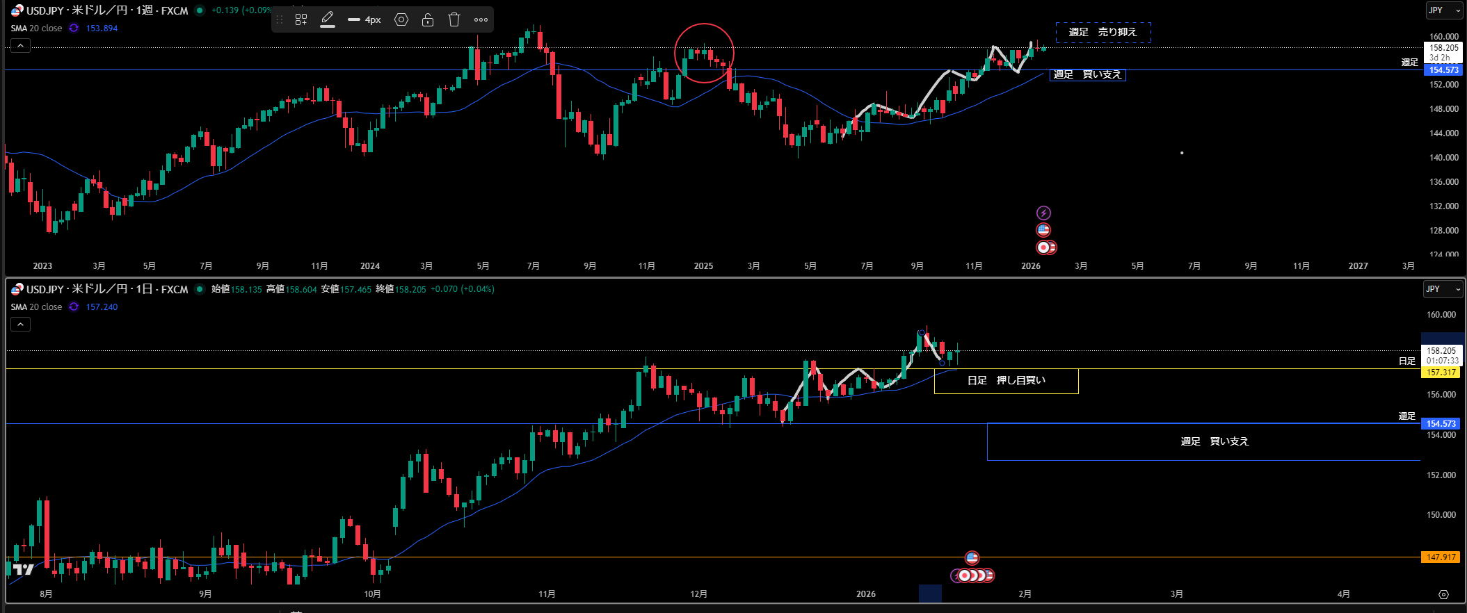Viewport: 1467px width, 613px height.
Task: Collapse the daily chart indicator legend
Action: click(x=20, y=325)
